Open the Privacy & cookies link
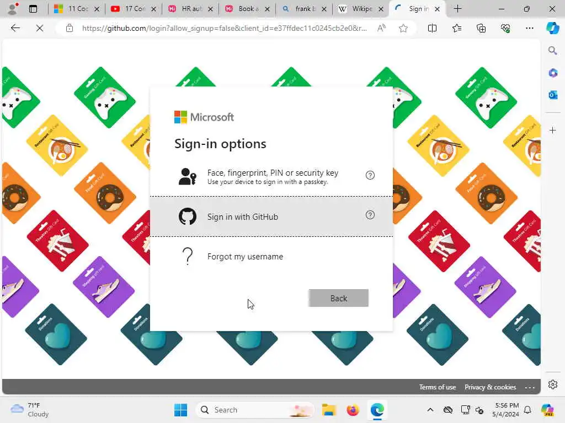 coord(490,387)
